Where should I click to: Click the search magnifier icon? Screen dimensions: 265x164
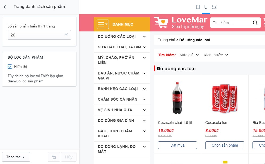pyautogui.click(x=255, y=23)
